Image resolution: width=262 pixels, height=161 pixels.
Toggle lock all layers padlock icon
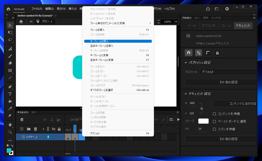point(59,129)
